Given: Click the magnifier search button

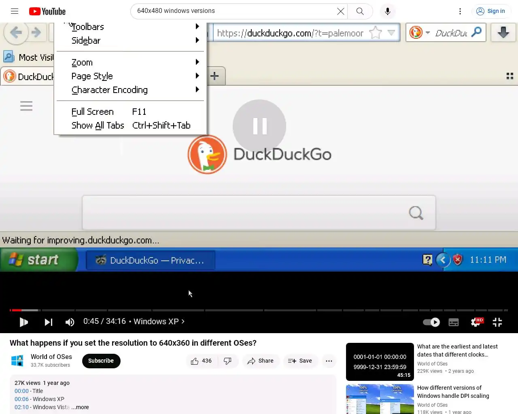Looking at the screenshot, I should (360, 11).
